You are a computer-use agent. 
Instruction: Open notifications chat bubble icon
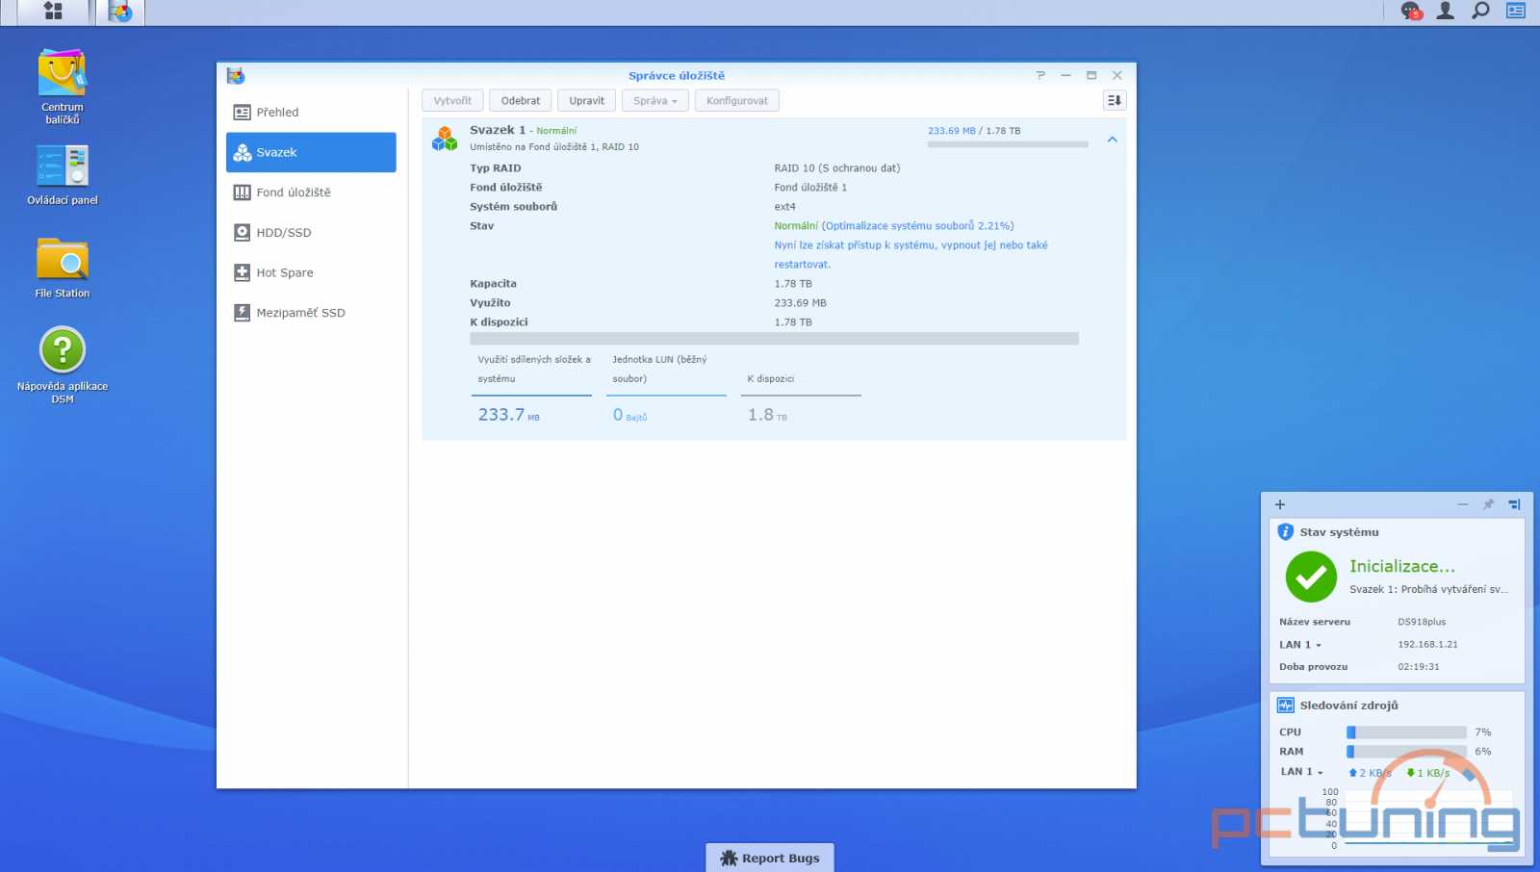point(1411,11)
